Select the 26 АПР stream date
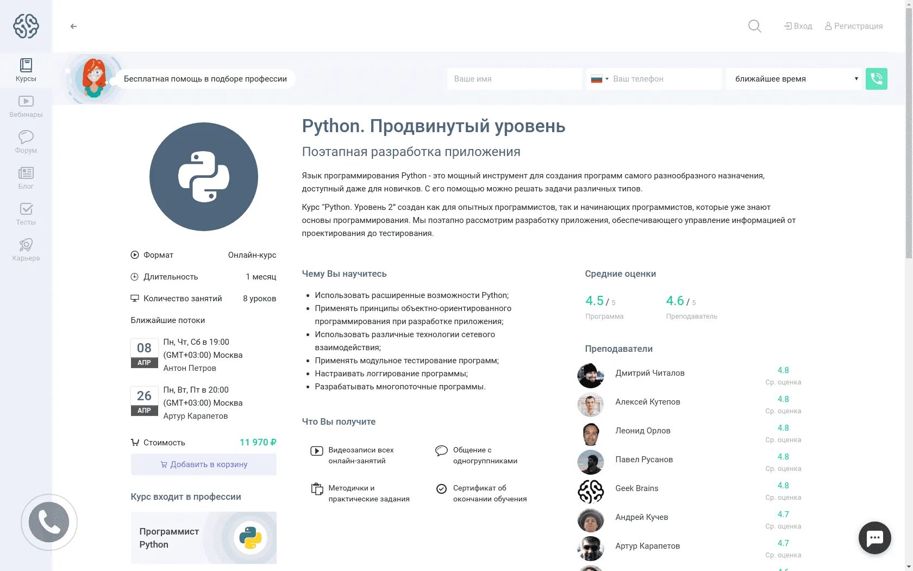 [x=144, y=401]
